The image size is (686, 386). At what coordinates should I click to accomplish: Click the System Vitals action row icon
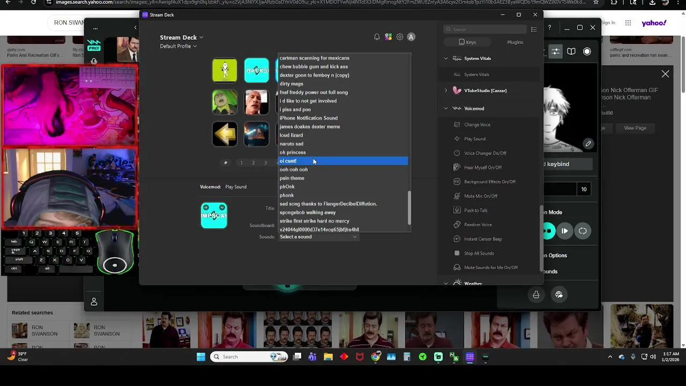(x=457, y=75)
